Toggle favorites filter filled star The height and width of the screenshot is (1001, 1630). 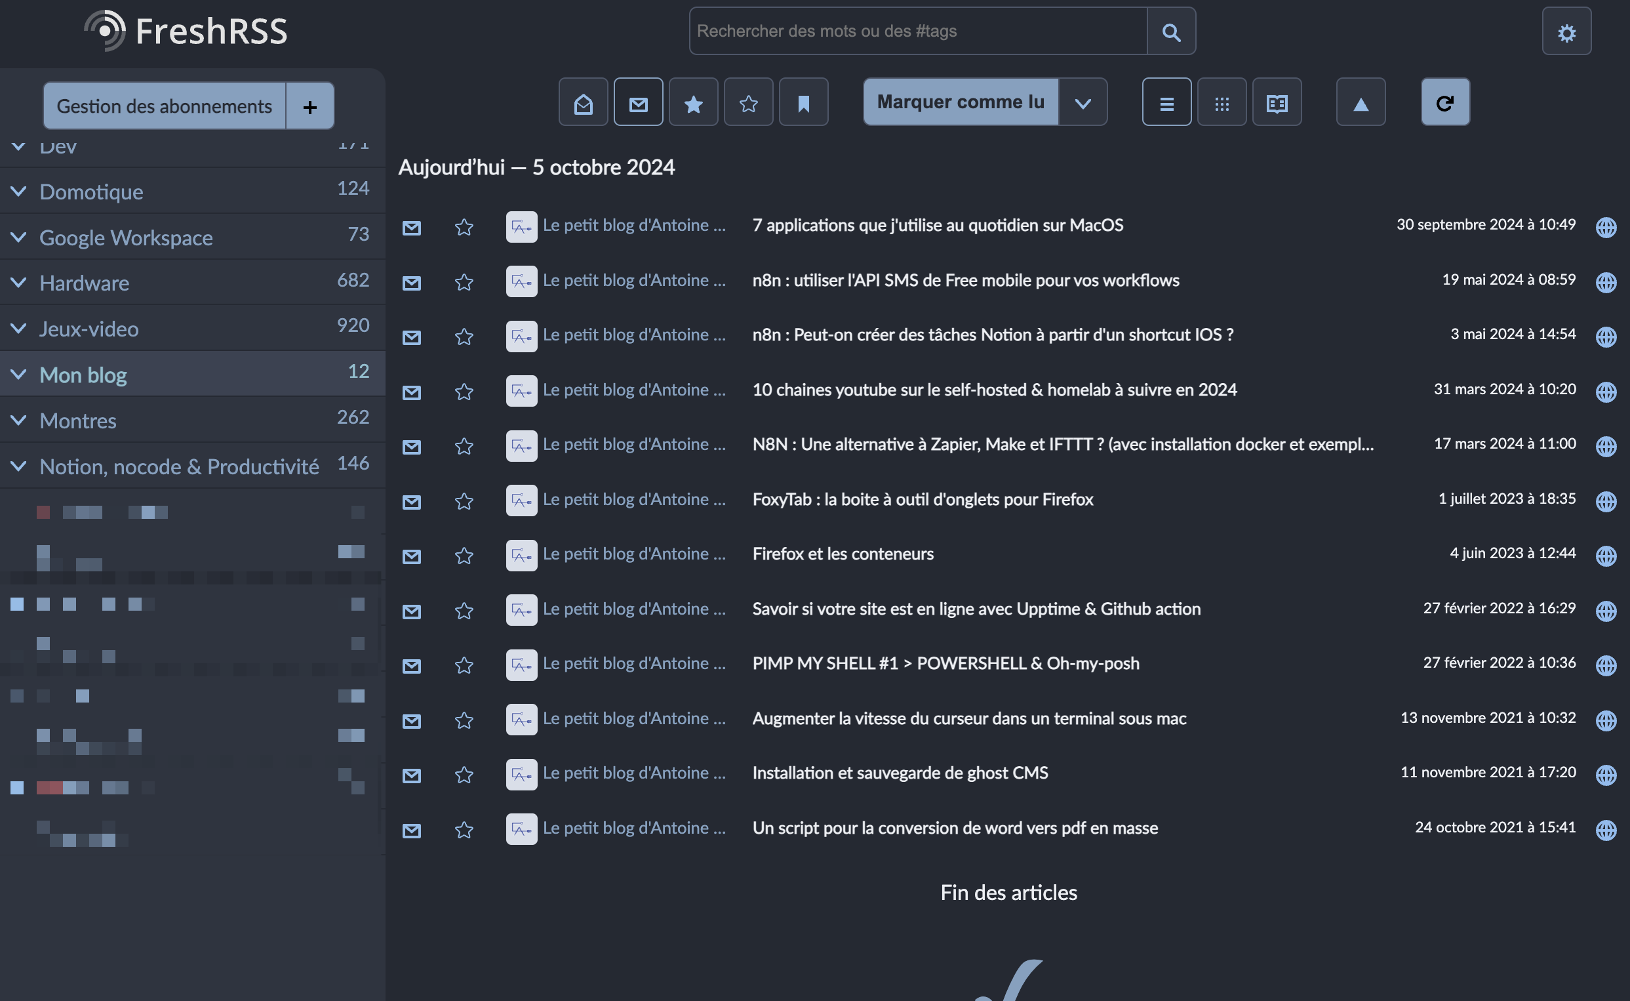coord(692,102)
